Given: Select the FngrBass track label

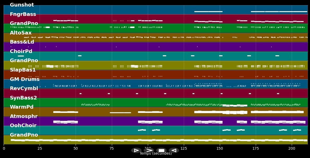Looking at the screenshot, I should 23,14.
